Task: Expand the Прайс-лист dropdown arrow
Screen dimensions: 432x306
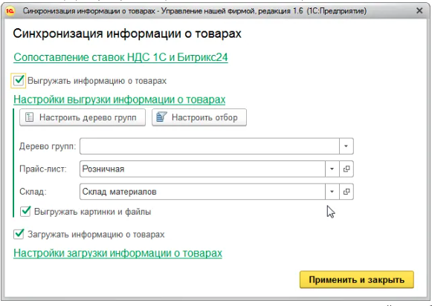Action: point(332,169)
